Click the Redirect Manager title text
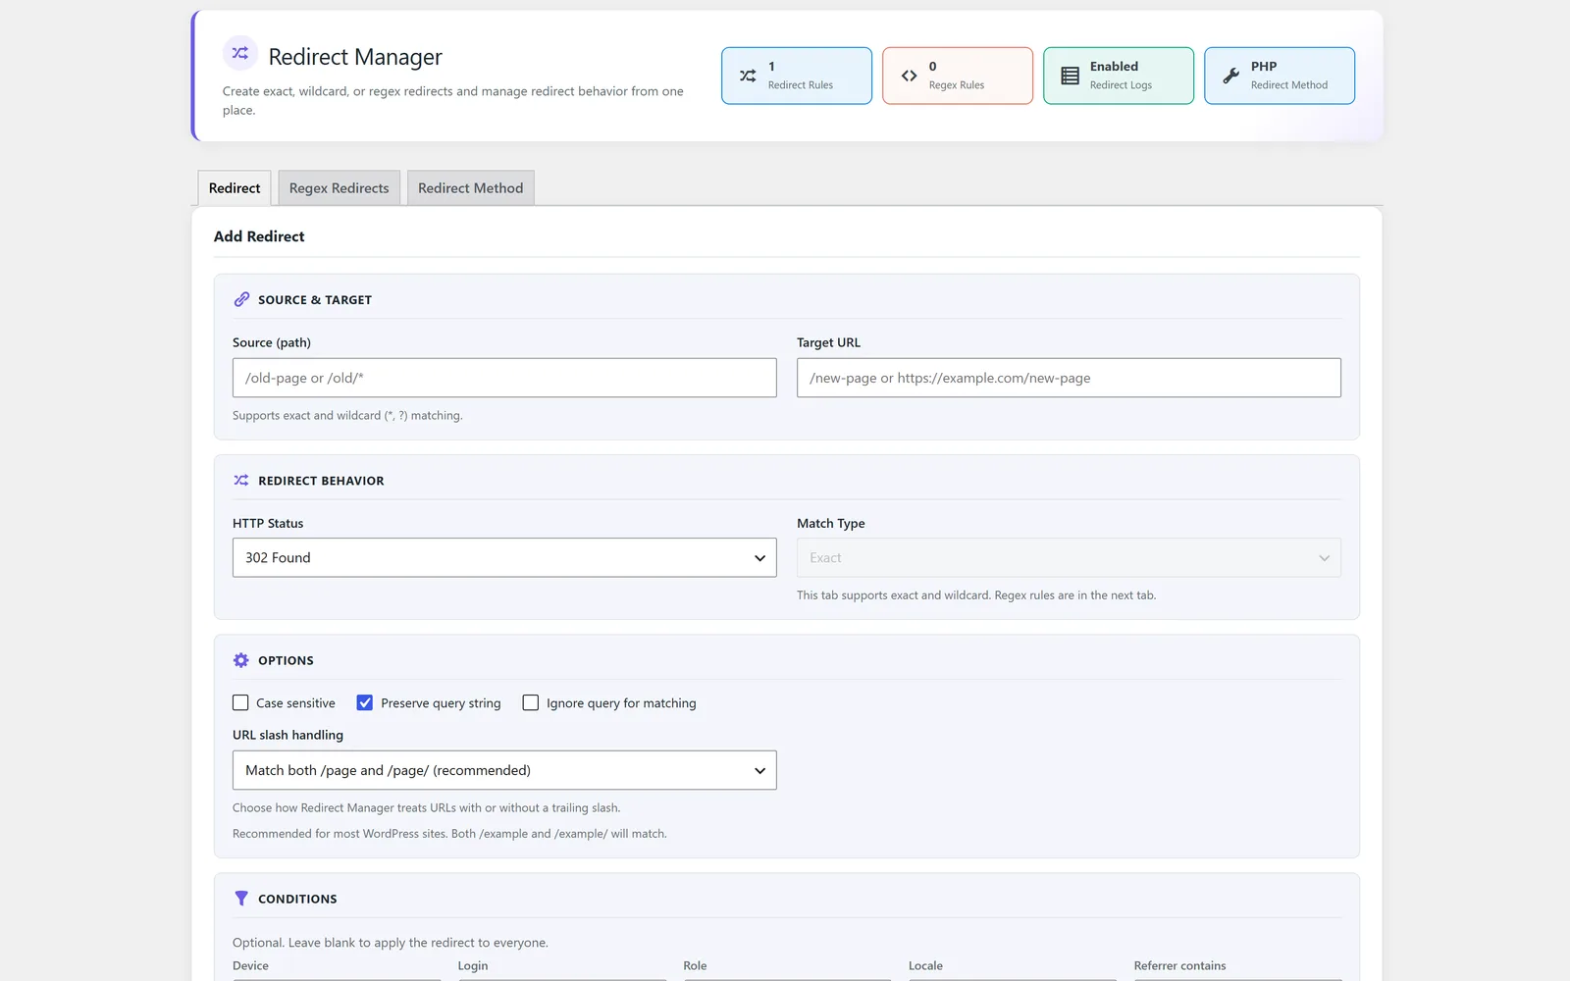 355,57
